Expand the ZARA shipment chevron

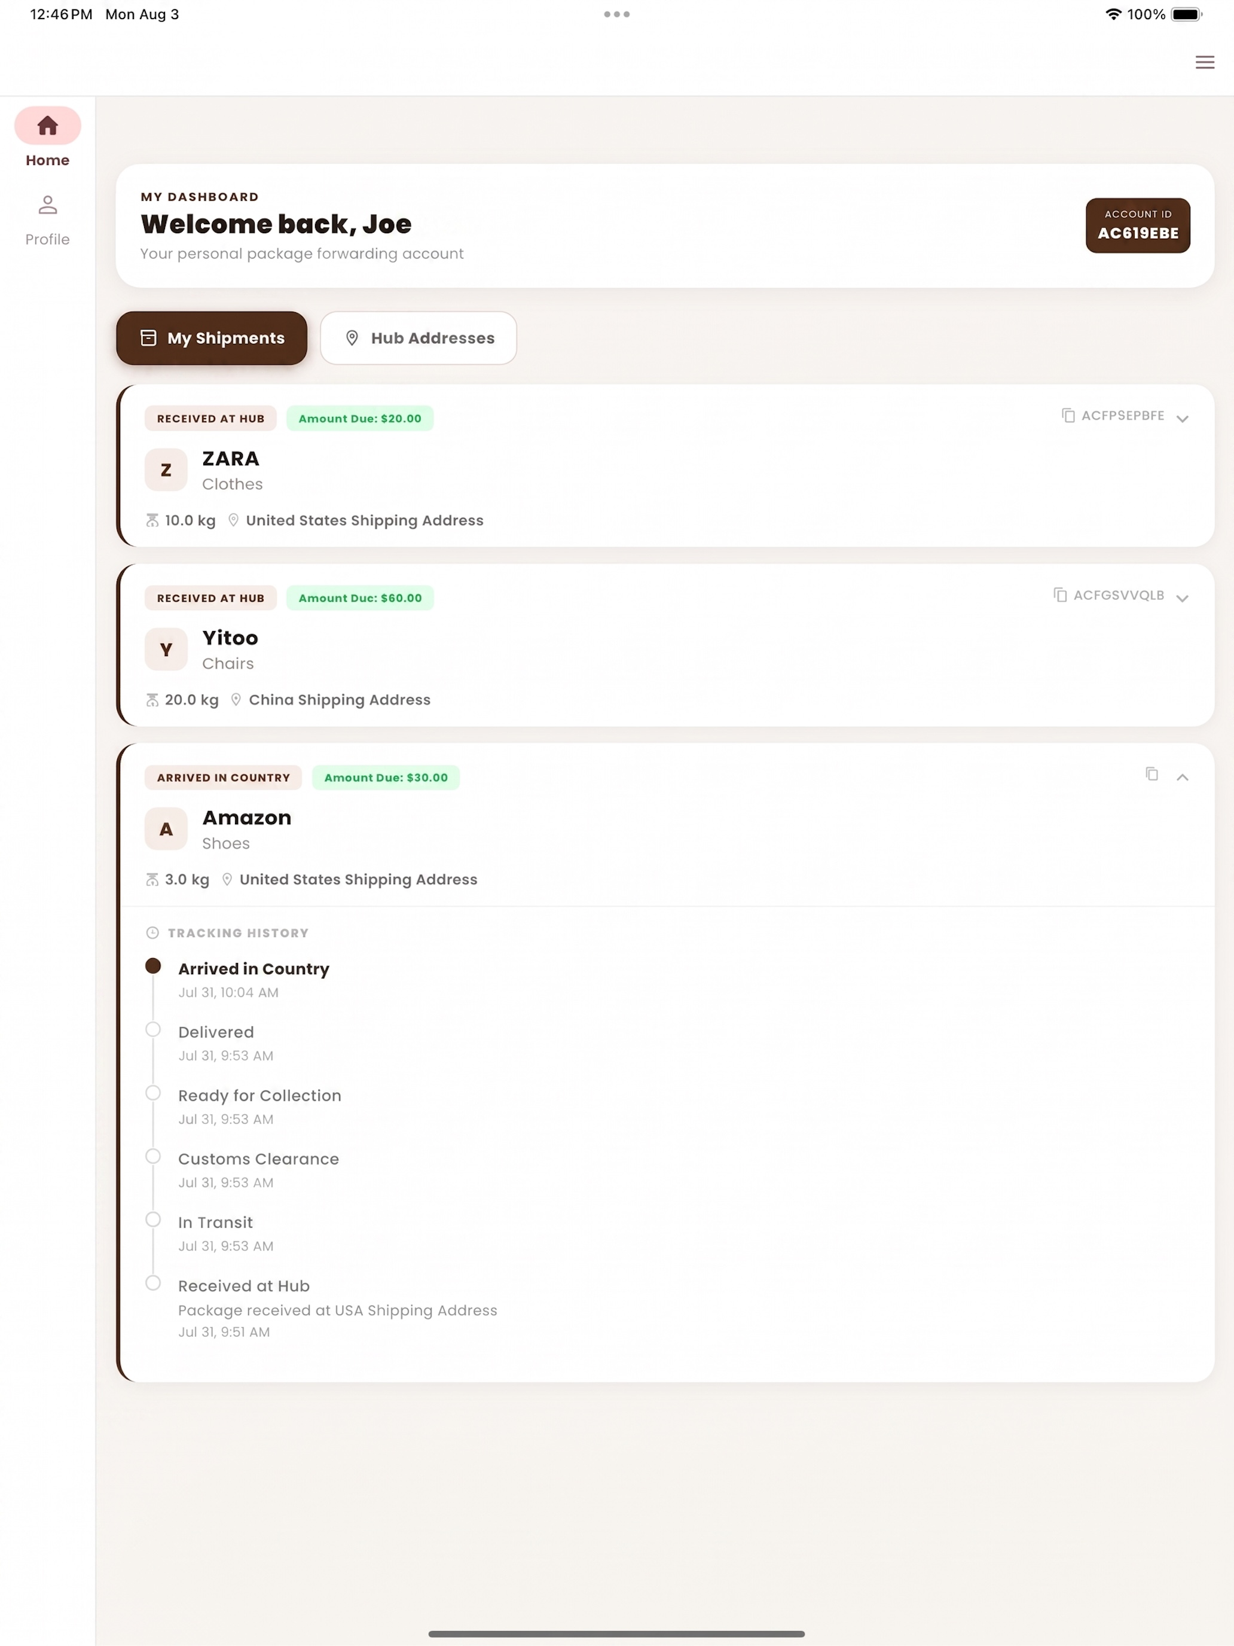[x=1182, y=419]
